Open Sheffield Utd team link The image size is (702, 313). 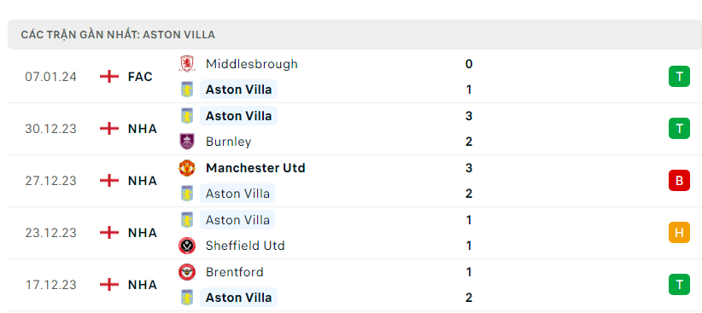pos(245,246)
